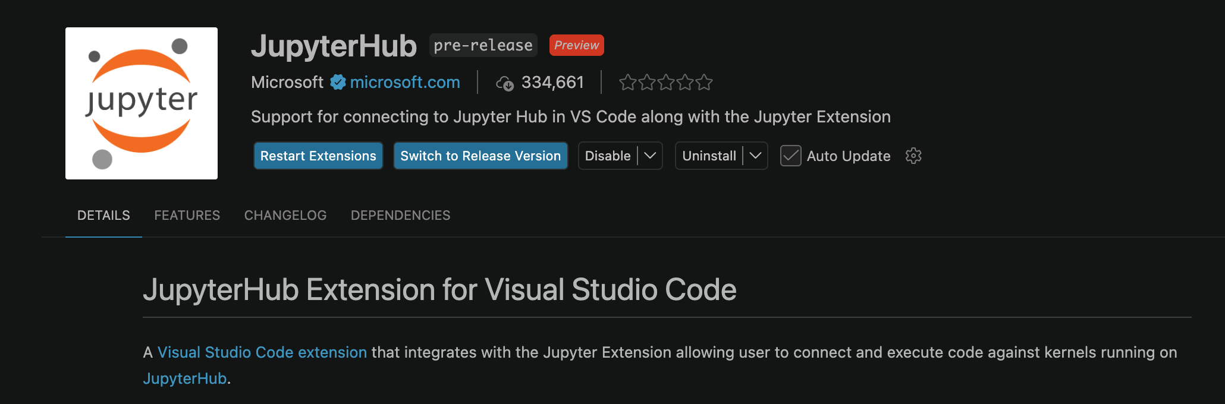Open the DEPENDENCIES tab

(x=401, y=215)
